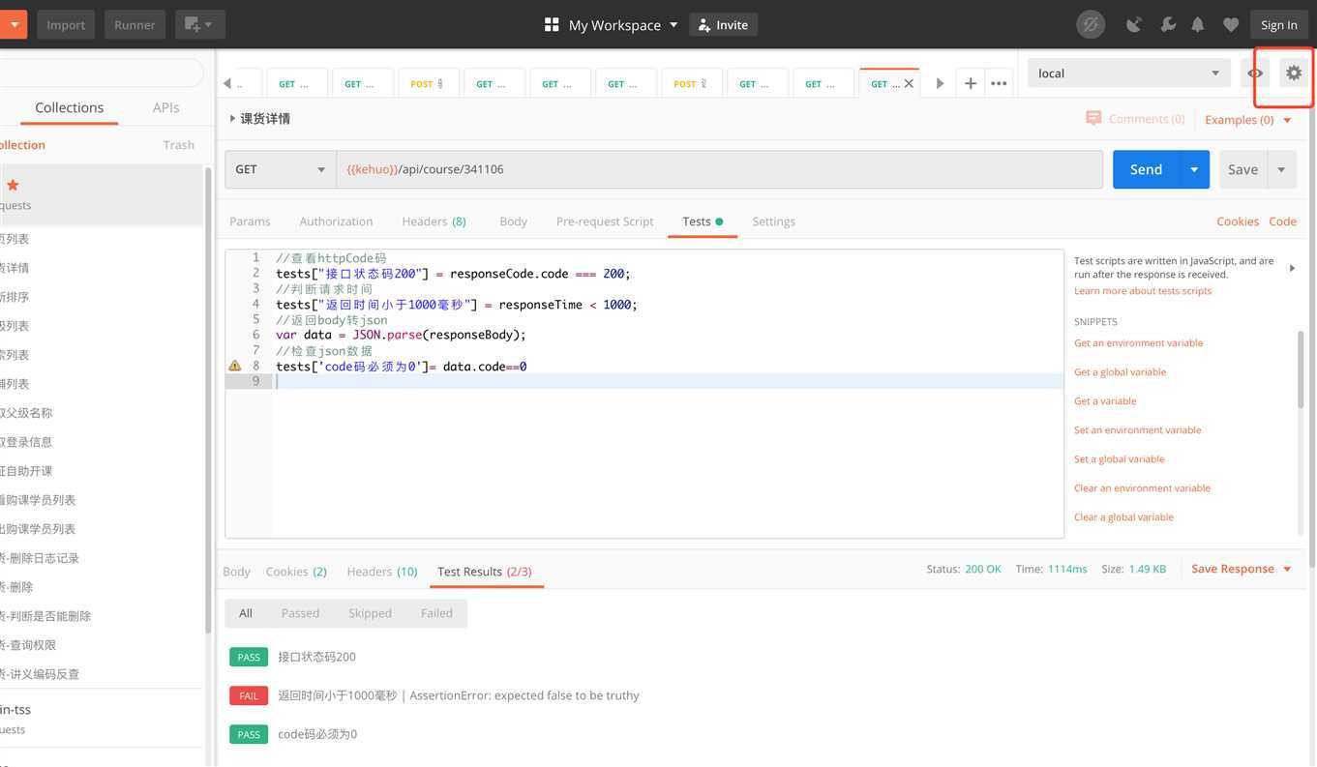
Task: Click the Sign In button
Action: pos(1278,24)
